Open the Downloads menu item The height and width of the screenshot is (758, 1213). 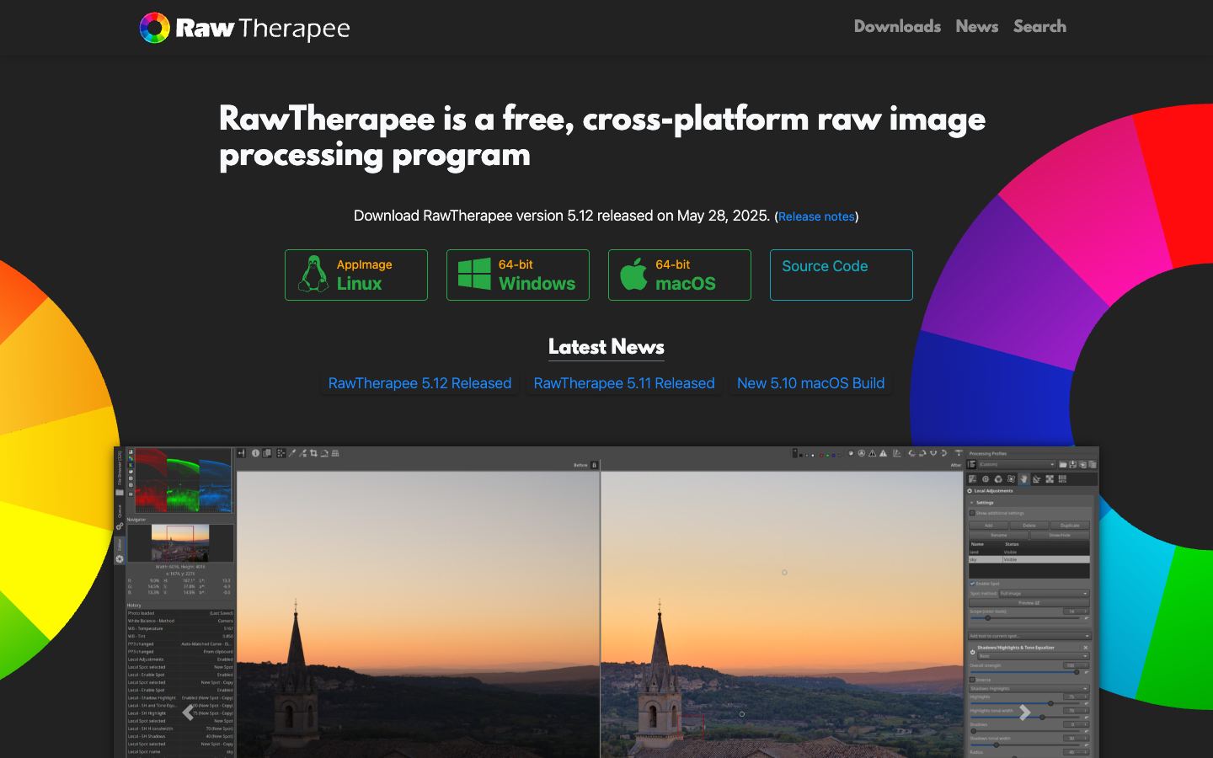(x=897, y=26)
